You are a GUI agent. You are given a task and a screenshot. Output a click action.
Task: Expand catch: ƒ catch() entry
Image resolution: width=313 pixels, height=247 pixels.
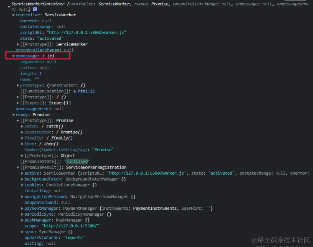(x=22, y=126)
